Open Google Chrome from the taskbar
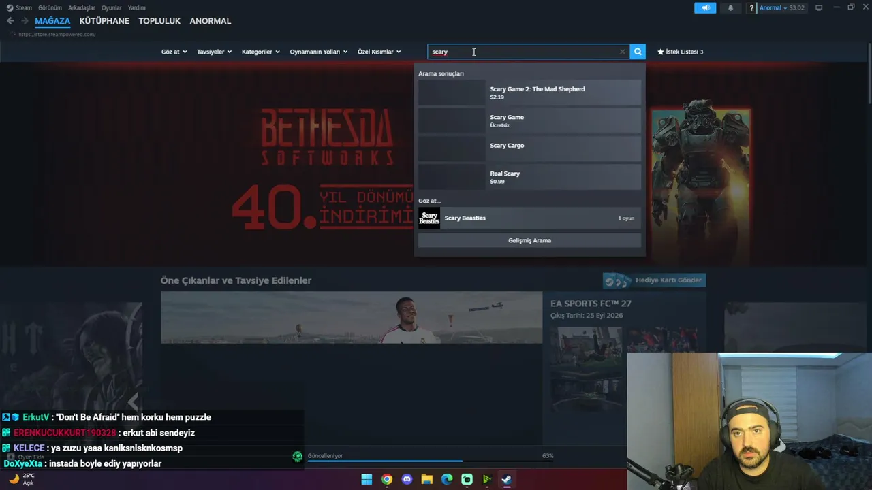 click(x=387, y=479)
